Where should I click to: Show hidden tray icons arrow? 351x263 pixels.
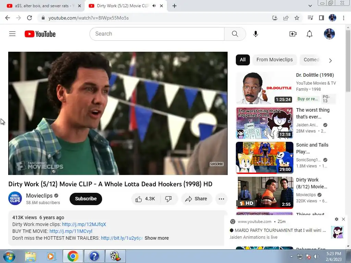[291, 257]
